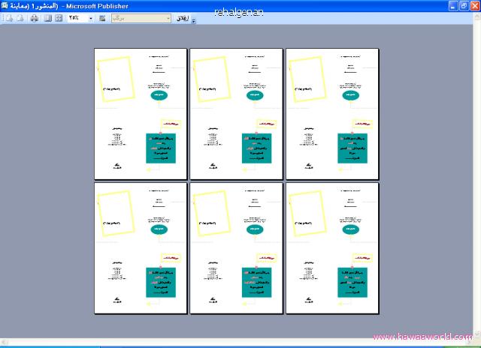
Task: Zoom into the bottom-right page preview
Action: pos(332,247)
